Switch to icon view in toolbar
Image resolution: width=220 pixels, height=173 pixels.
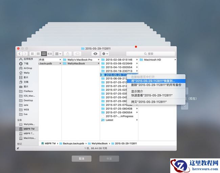32,54
